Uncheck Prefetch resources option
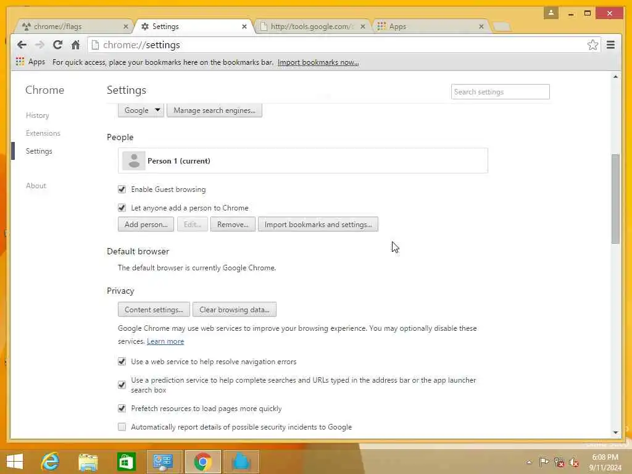632x474 pixels. coord(122,408)
